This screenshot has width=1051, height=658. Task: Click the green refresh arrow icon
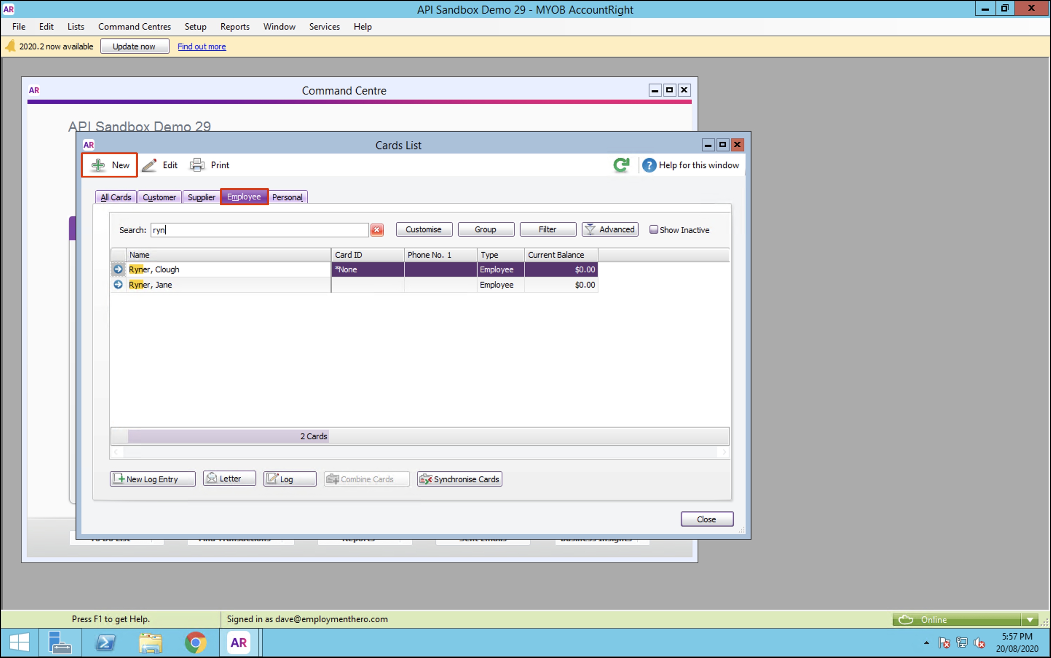coord(621,165)
